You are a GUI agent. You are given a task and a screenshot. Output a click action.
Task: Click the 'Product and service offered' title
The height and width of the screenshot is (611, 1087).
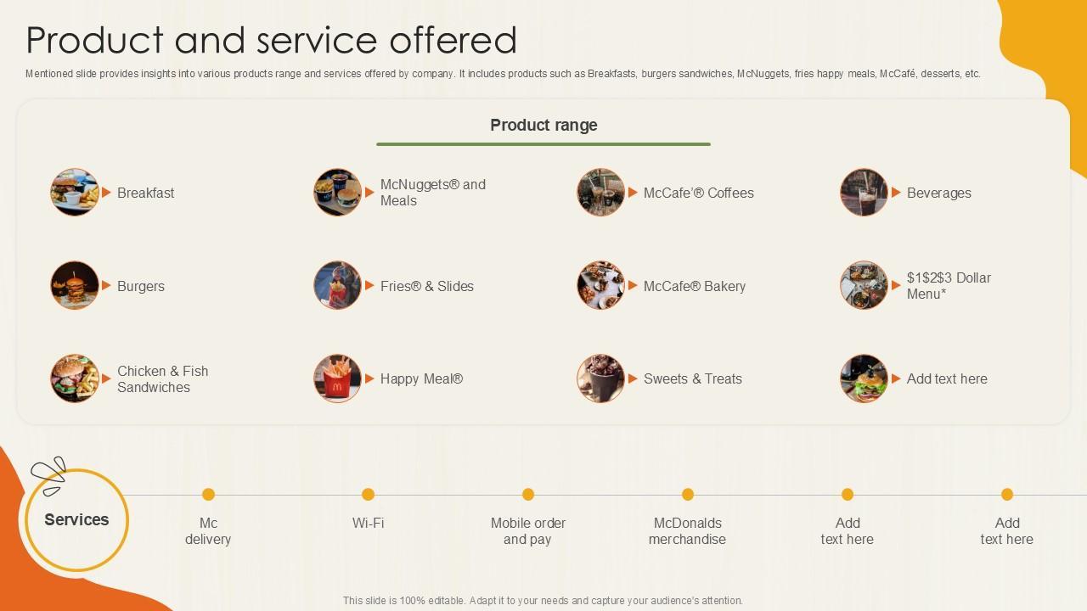[x=271, y=40]
